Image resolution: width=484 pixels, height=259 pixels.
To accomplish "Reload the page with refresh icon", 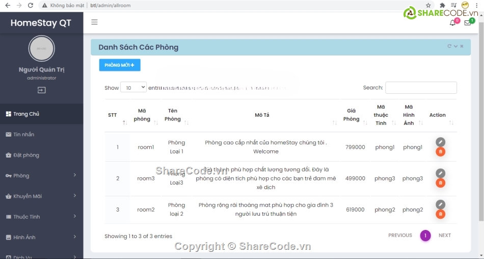I will pyautogui.click(x=30, y=5).
